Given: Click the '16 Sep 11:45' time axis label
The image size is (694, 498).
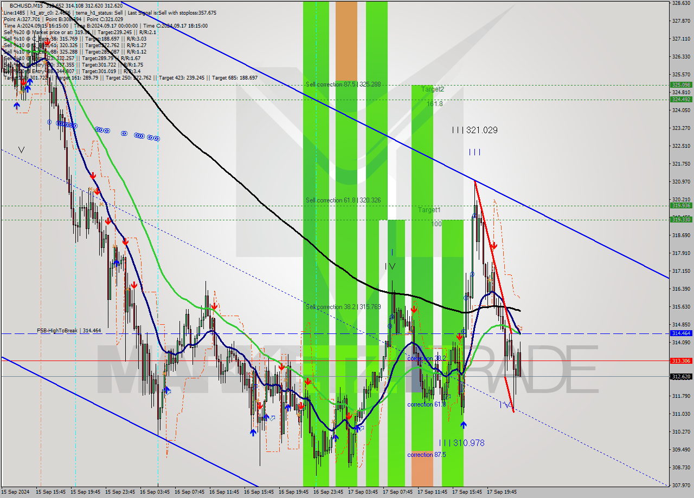Looking at the screenshot, I should [x=224, y=492].
